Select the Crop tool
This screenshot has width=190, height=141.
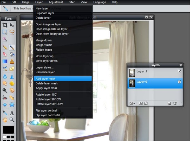pos(5,25)
